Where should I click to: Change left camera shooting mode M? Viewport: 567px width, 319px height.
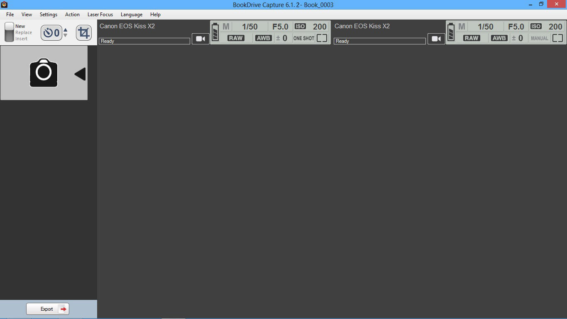pos(226,27)
